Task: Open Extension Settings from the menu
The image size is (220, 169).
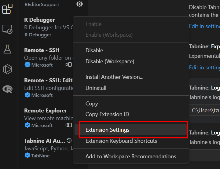Action: (131, 130)
